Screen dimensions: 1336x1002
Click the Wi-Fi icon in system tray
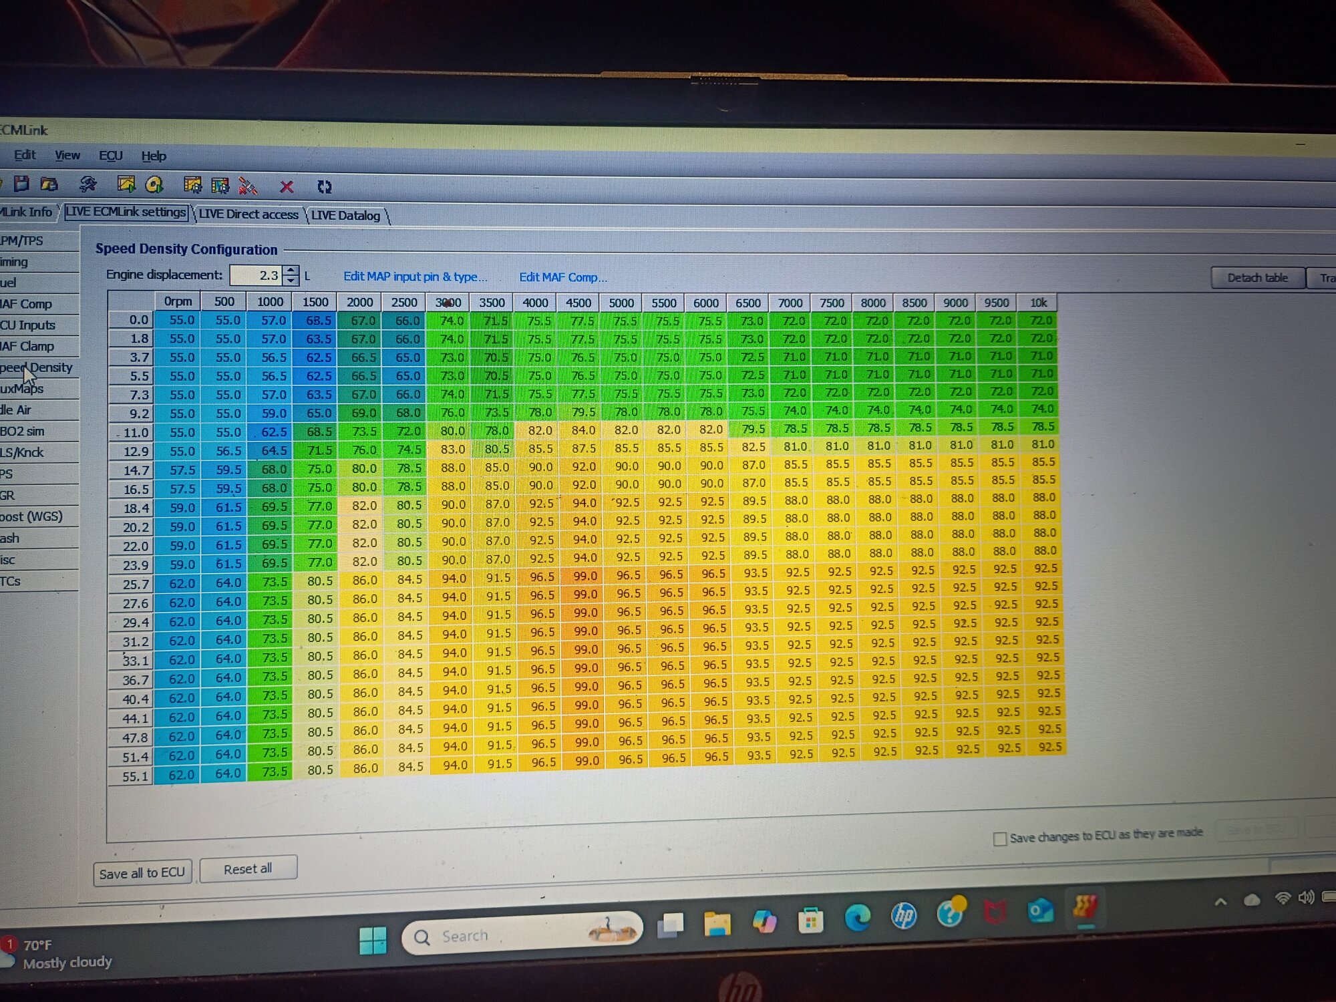point(1282,898)
